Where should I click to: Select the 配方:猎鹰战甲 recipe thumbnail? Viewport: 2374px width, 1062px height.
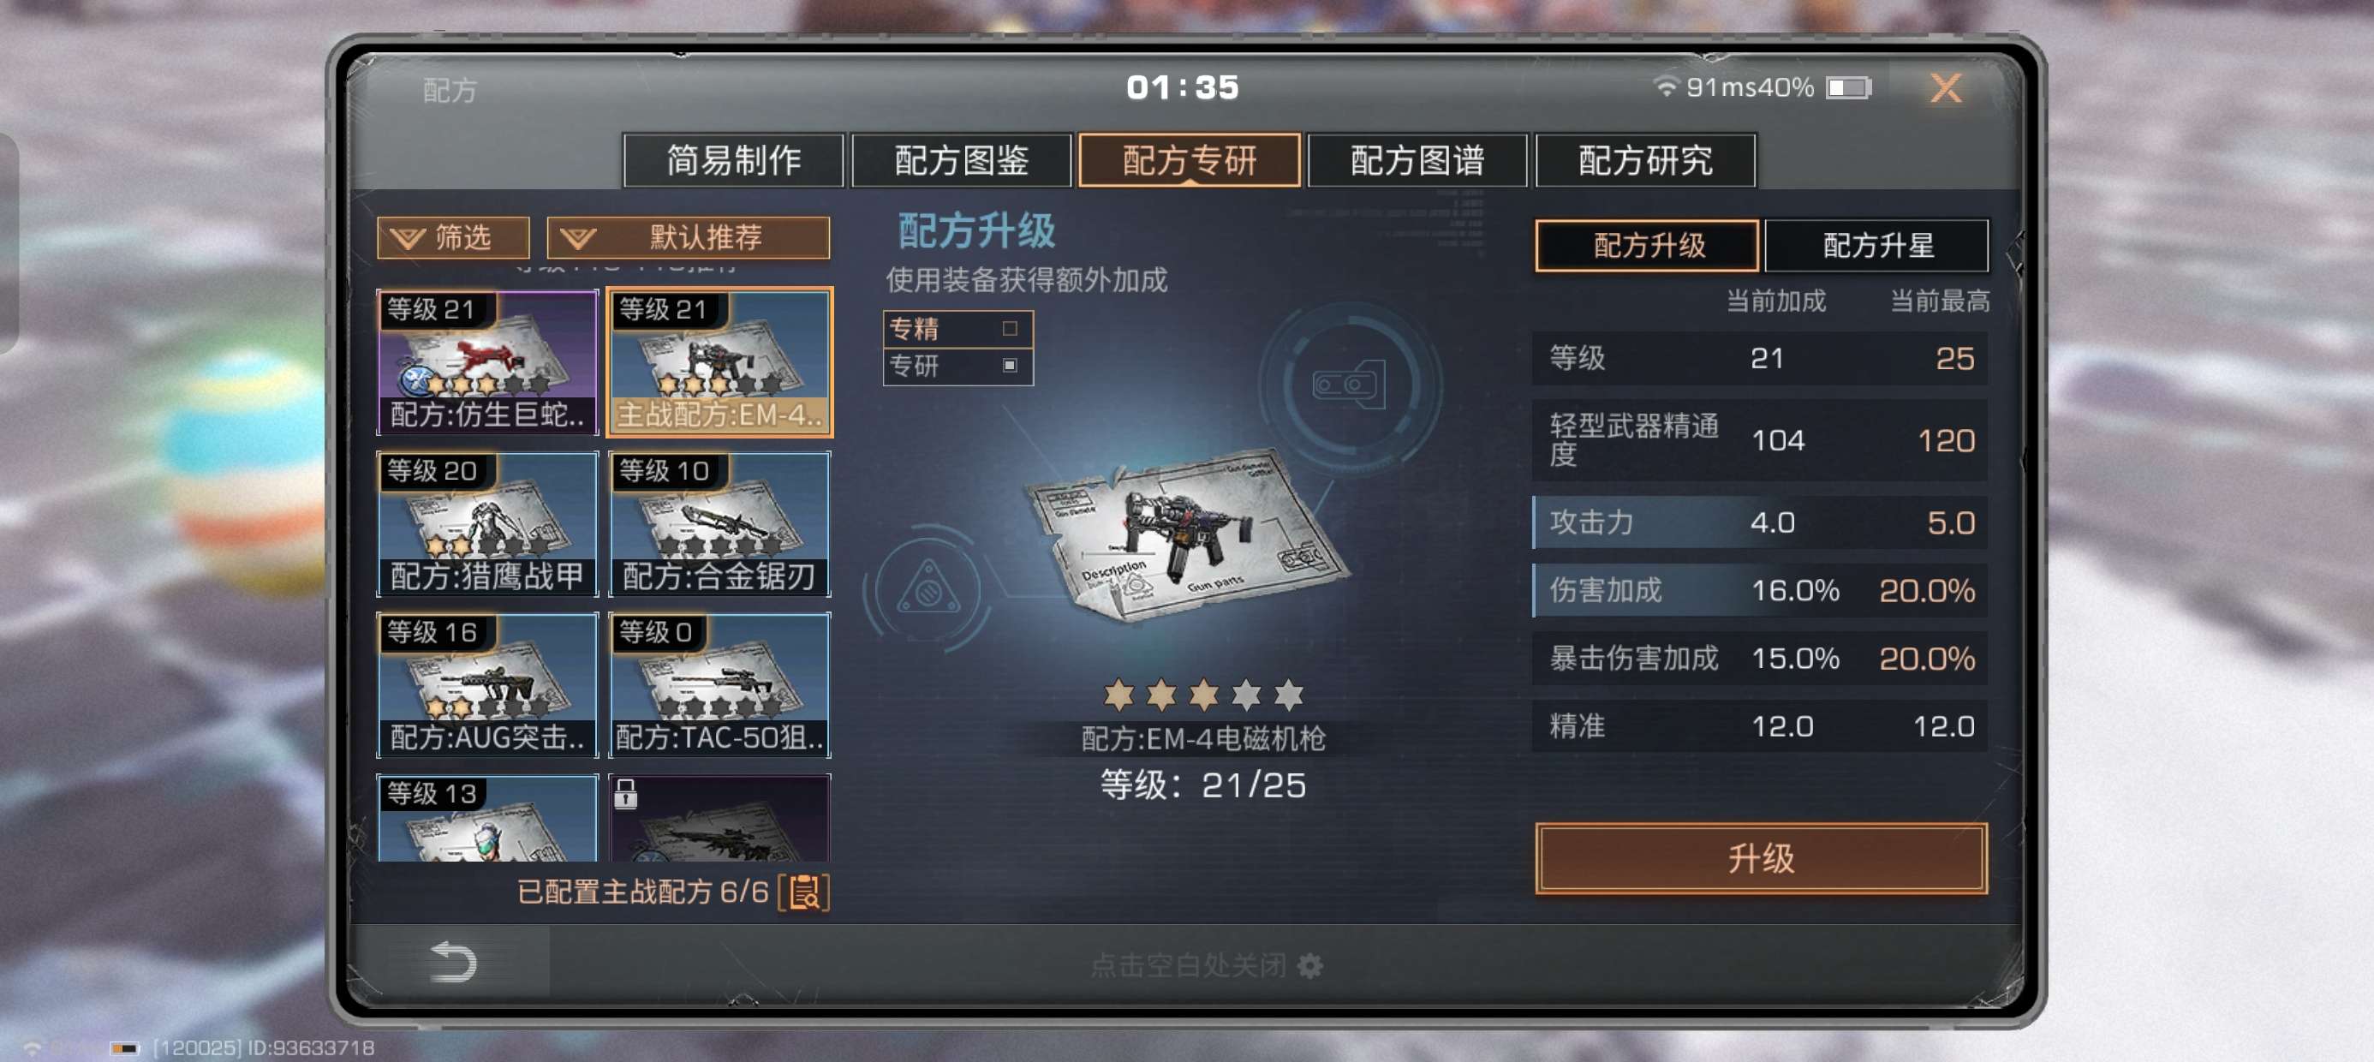(487, 523)
